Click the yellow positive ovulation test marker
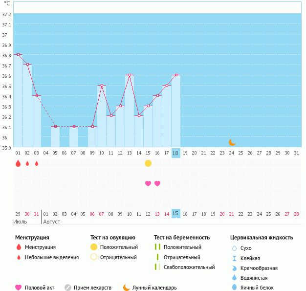 [148, 163]
